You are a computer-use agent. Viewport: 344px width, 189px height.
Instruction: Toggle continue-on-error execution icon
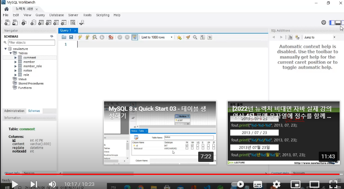pyautogui.click(x=111, y=37)
